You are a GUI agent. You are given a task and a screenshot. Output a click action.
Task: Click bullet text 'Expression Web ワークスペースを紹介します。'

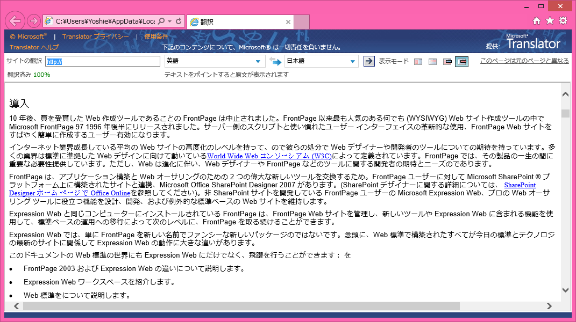[x=99, y=282]
